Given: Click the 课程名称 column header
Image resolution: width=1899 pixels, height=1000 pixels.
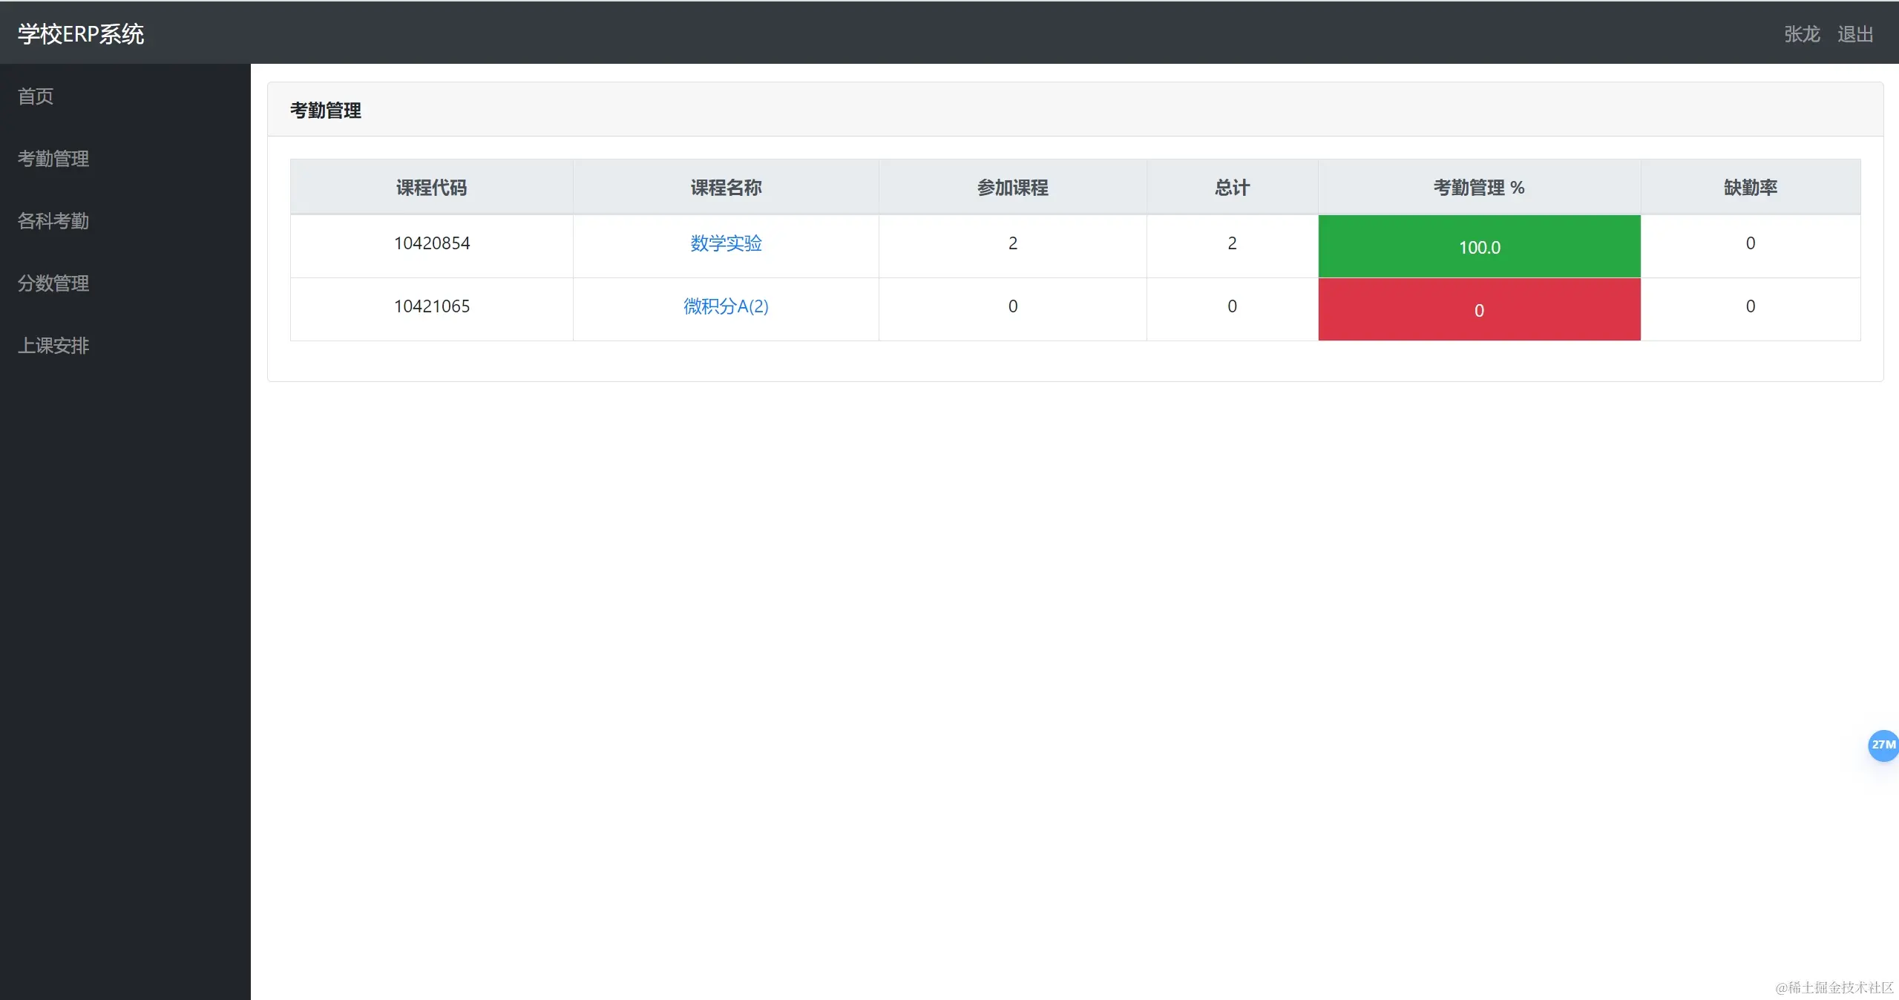Looking at the screenshot, I should click(x=726, y=188).
